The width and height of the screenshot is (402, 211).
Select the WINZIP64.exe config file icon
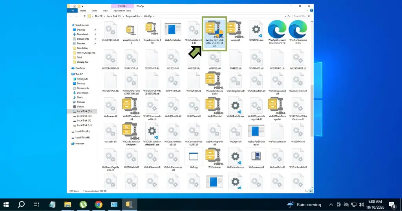(x=256, y=29)
